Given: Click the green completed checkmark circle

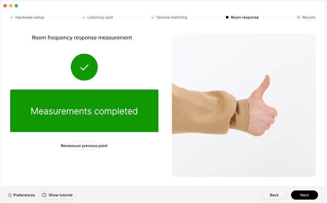Looking at the screenshot, I should click(x=84, y=67).
